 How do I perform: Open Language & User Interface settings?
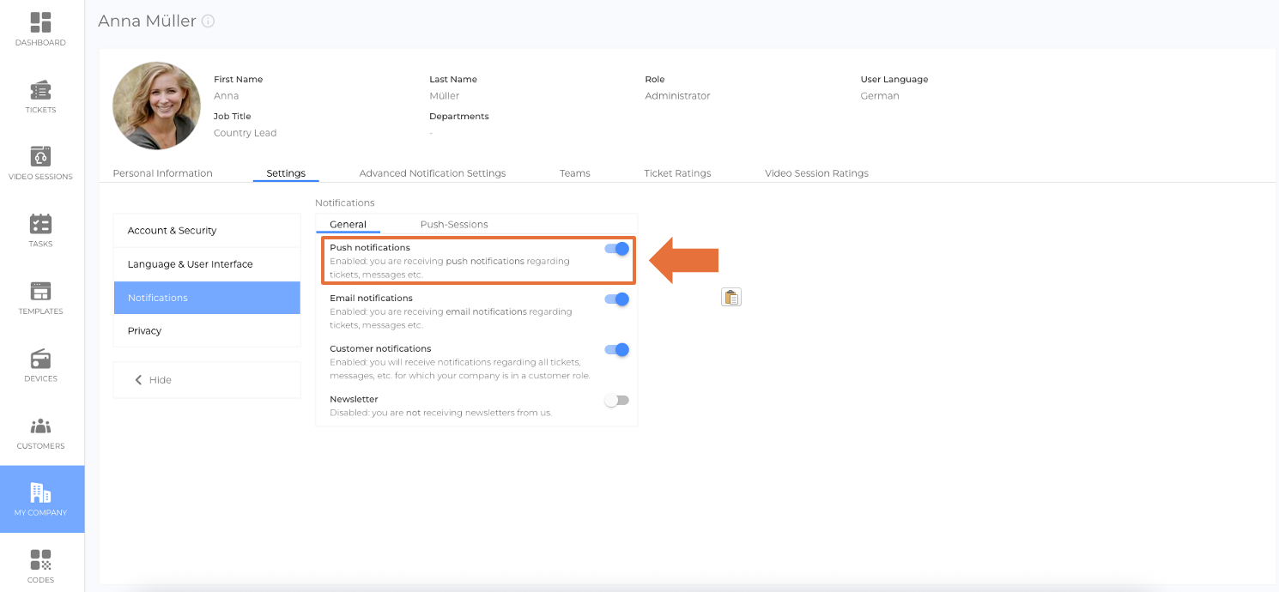pyautogui.click(x=190, y=264)
